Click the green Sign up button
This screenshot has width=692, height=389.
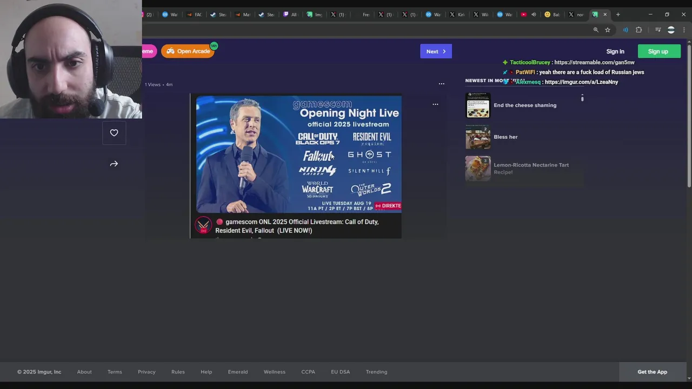658,51
